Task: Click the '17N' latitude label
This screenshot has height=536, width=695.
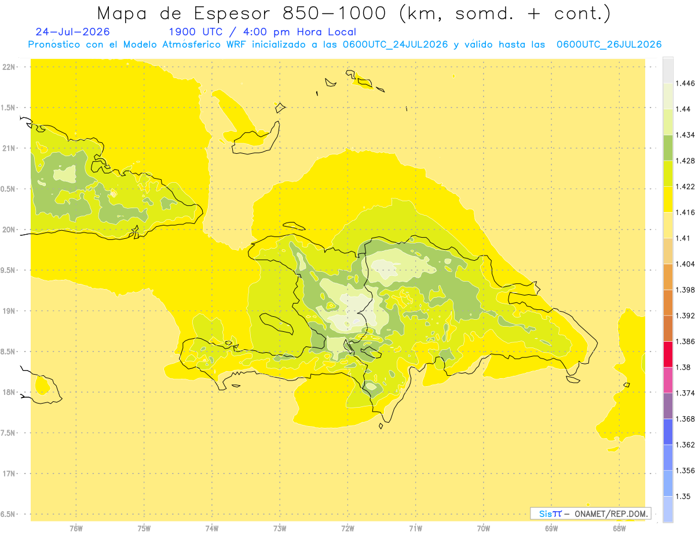Action: (x=9, y=474)
